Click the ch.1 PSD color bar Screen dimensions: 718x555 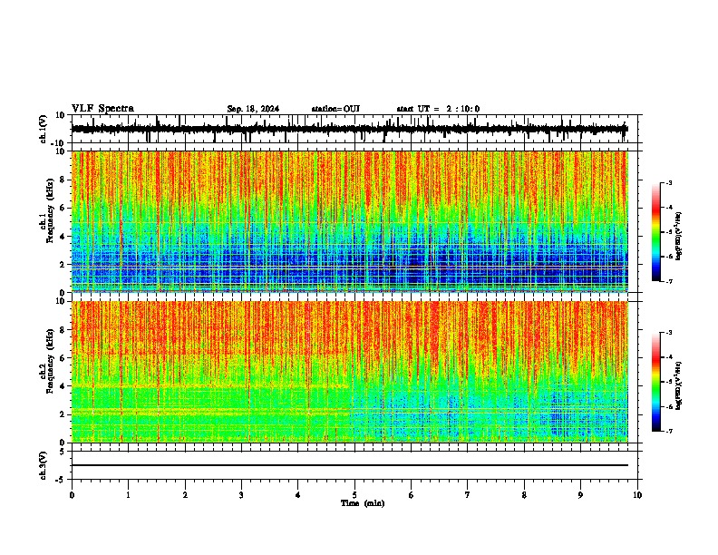pyautogui.click(x=655, y=232)
